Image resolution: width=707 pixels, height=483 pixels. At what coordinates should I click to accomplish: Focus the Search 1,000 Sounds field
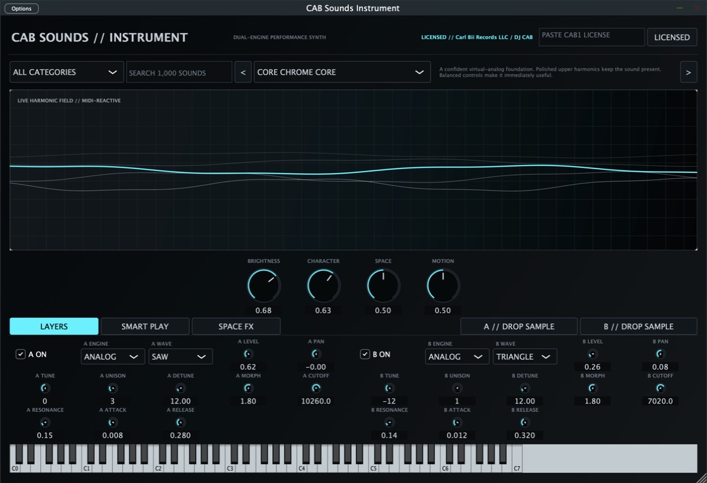179,72
